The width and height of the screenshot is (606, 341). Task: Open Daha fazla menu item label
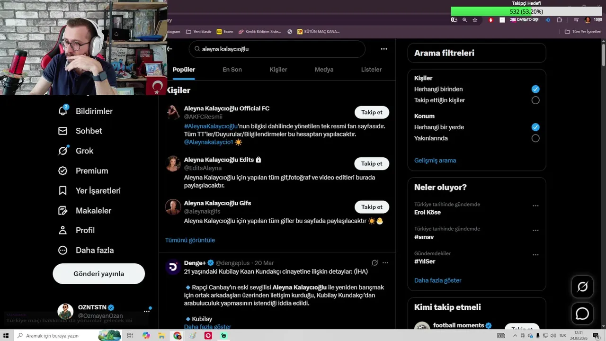[95, 250]
